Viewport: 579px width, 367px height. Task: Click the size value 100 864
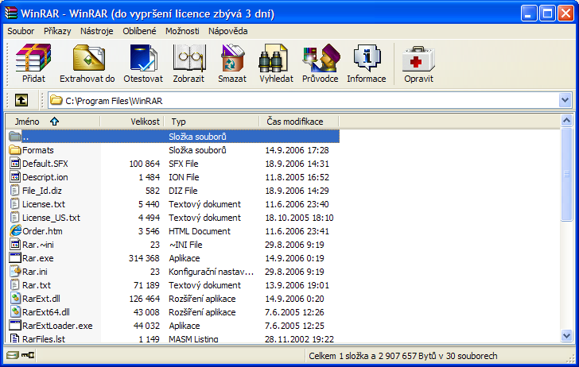tap(145, 164)
